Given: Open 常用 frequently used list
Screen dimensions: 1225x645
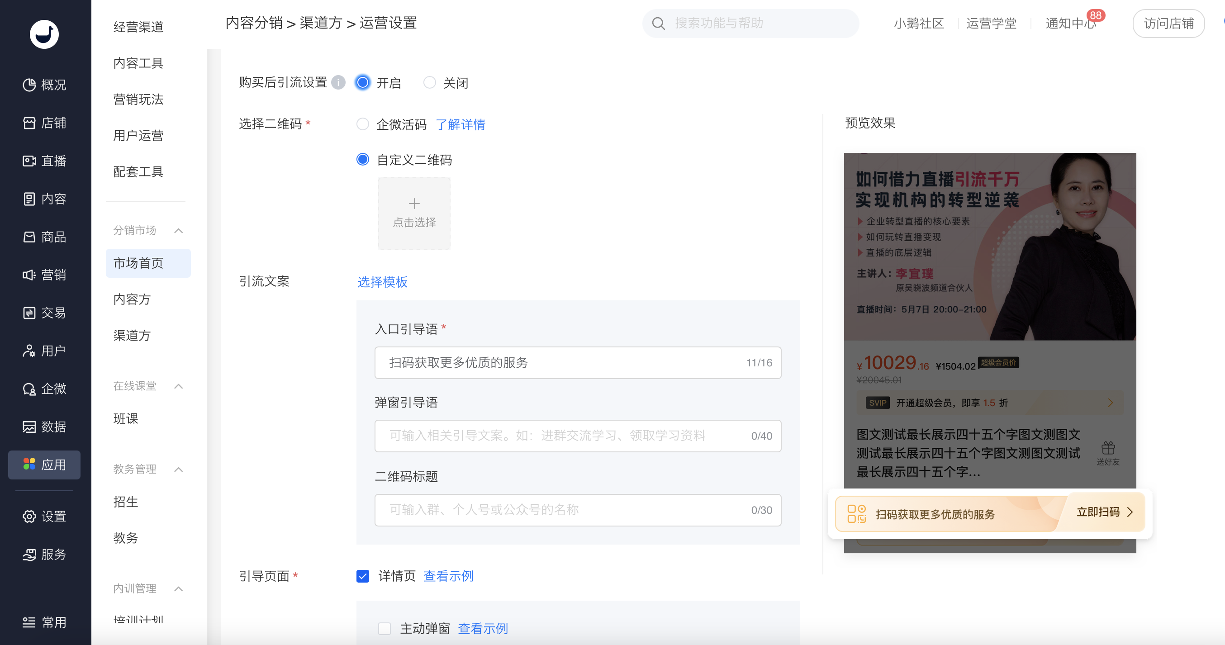Looking at the screenshot, I should (x=44, y=622).
